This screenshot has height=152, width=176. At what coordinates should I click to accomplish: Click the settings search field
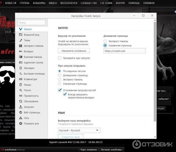pos(31,23)
